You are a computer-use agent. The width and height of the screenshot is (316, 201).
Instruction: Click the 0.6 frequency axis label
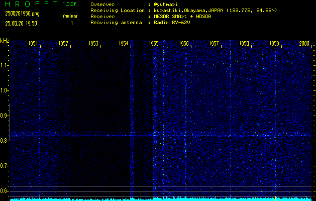(x=4, y=191)
